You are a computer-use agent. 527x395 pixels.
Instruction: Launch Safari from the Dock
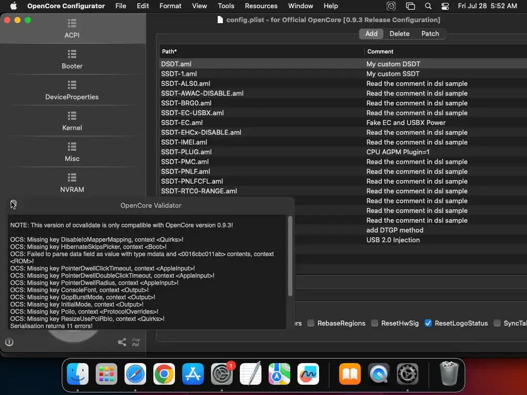click(135, 374)
